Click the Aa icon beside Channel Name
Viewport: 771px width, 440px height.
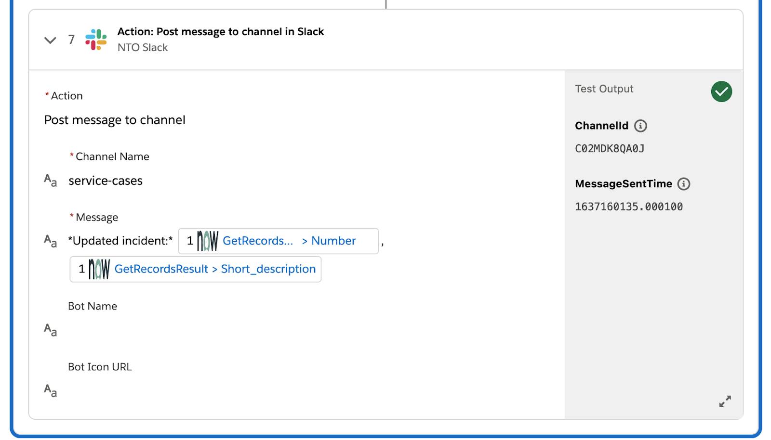(x=51, y=181)
